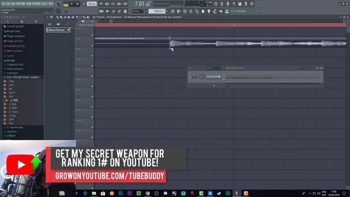Open the global snap selector dropdown

(x=138, y=11)
